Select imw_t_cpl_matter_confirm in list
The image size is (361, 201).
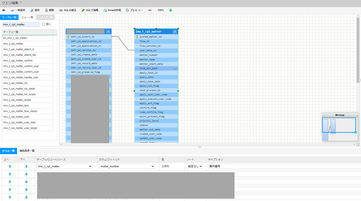click(28, 61)
